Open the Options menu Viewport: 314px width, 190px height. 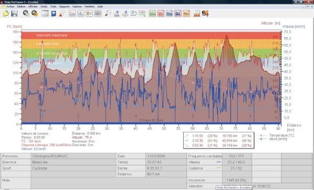(x=77, y=6)
